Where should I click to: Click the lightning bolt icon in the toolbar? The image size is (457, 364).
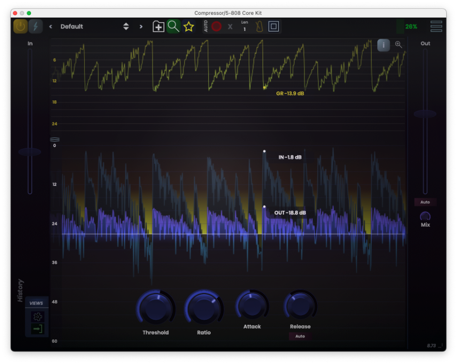click(35, 27)
